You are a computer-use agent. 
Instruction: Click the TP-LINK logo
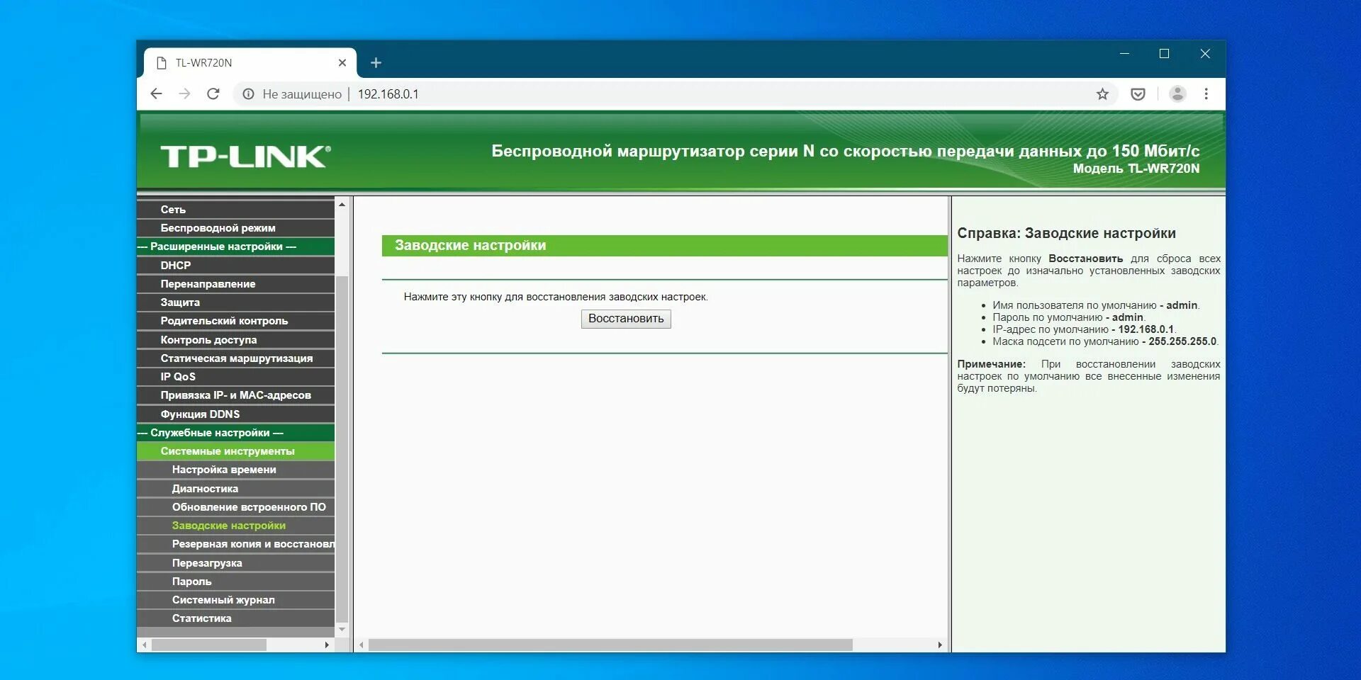tap(245, 157)
